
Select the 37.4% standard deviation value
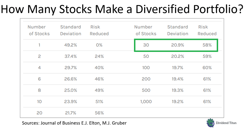coord(71,56)
